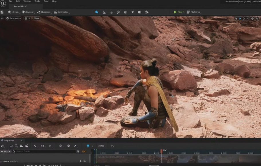The width and height of the screenshot is (261, 166).
Task: Open Sequencer actions wrench menu
Action: pyautogui.click(x=35, y=146)
